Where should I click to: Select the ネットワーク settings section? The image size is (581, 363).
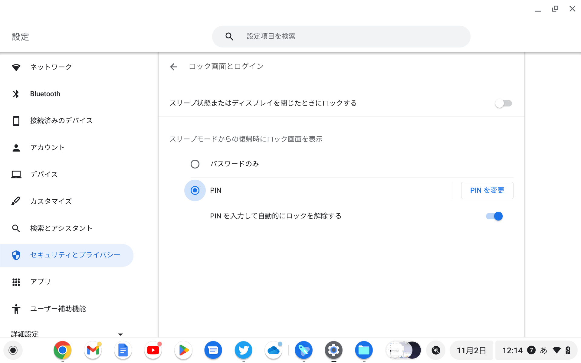pyautogui.click(x=50, y=67)
